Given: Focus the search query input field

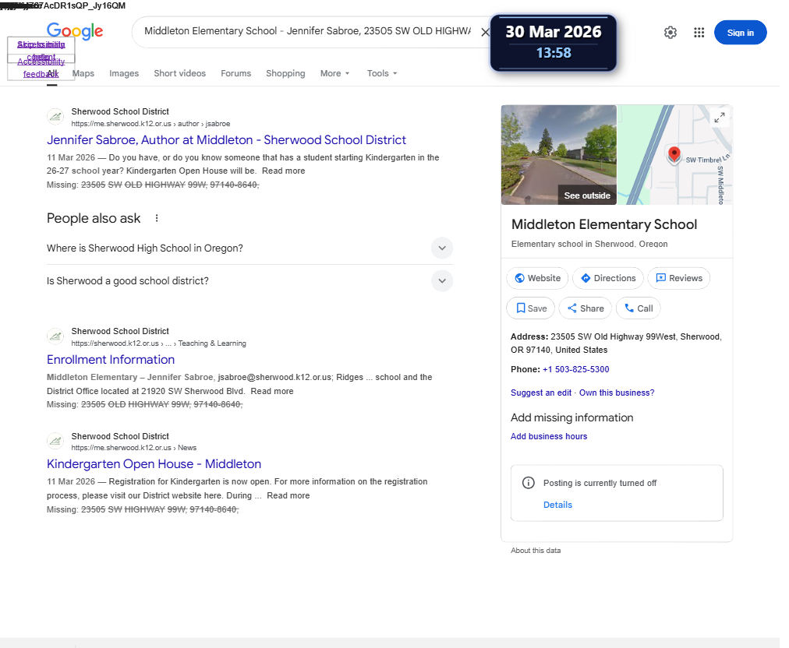Looking at the screenshot, I should click(307, 31).
